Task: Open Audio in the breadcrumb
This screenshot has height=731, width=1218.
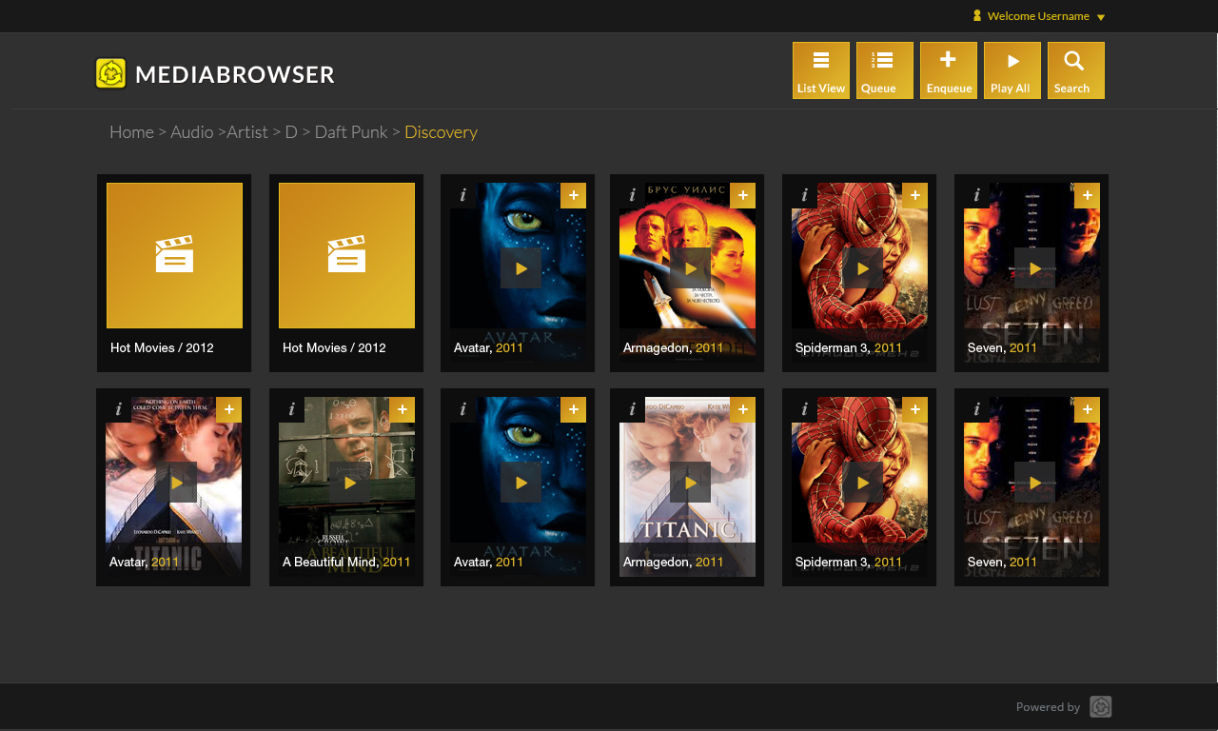Action: [x=191, y=132]
